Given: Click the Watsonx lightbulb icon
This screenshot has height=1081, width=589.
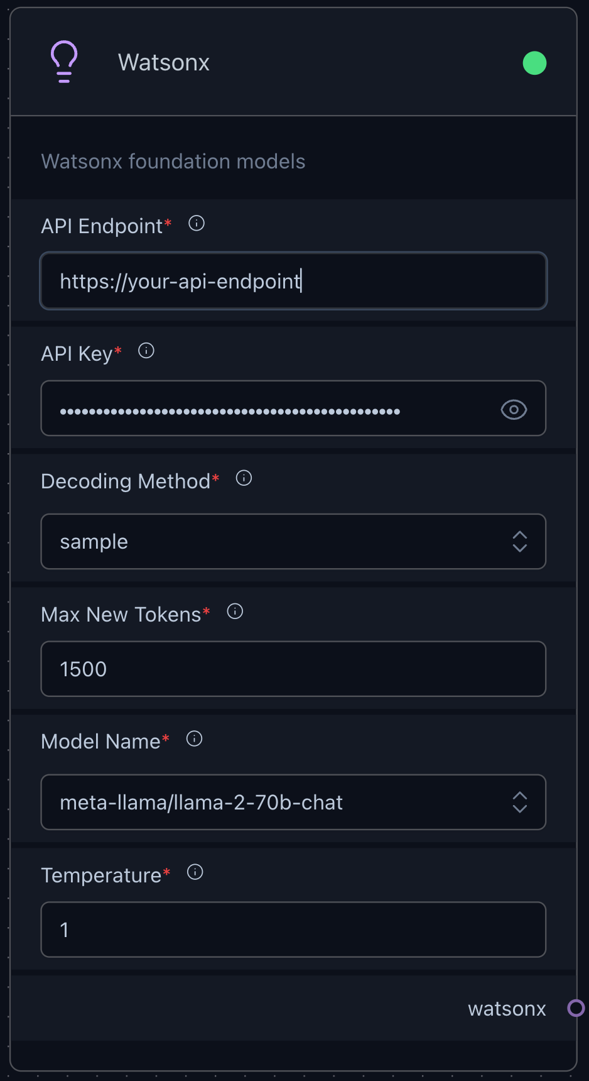Looking at the screenshot, I should (64, 62).
